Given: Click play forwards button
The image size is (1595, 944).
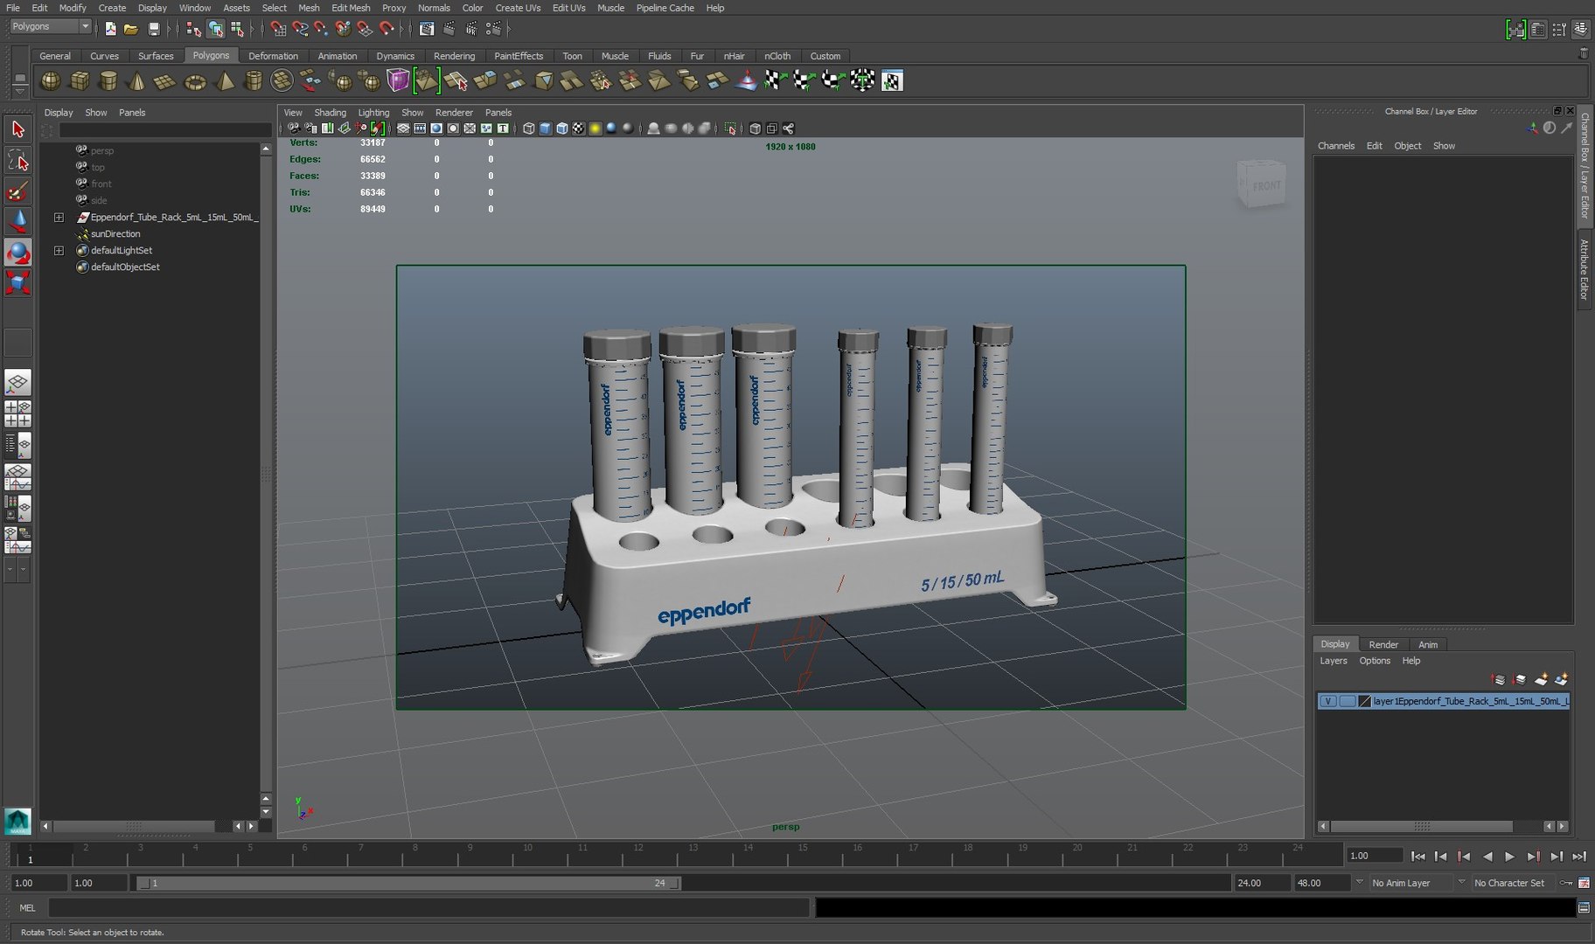Looking at the screenshot, I should point(1510,857).
